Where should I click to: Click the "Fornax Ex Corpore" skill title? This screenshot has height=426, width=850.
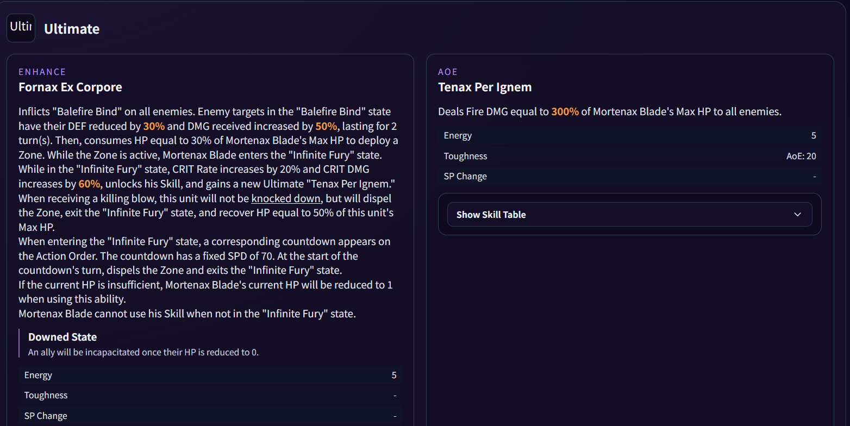coord(70,87)
